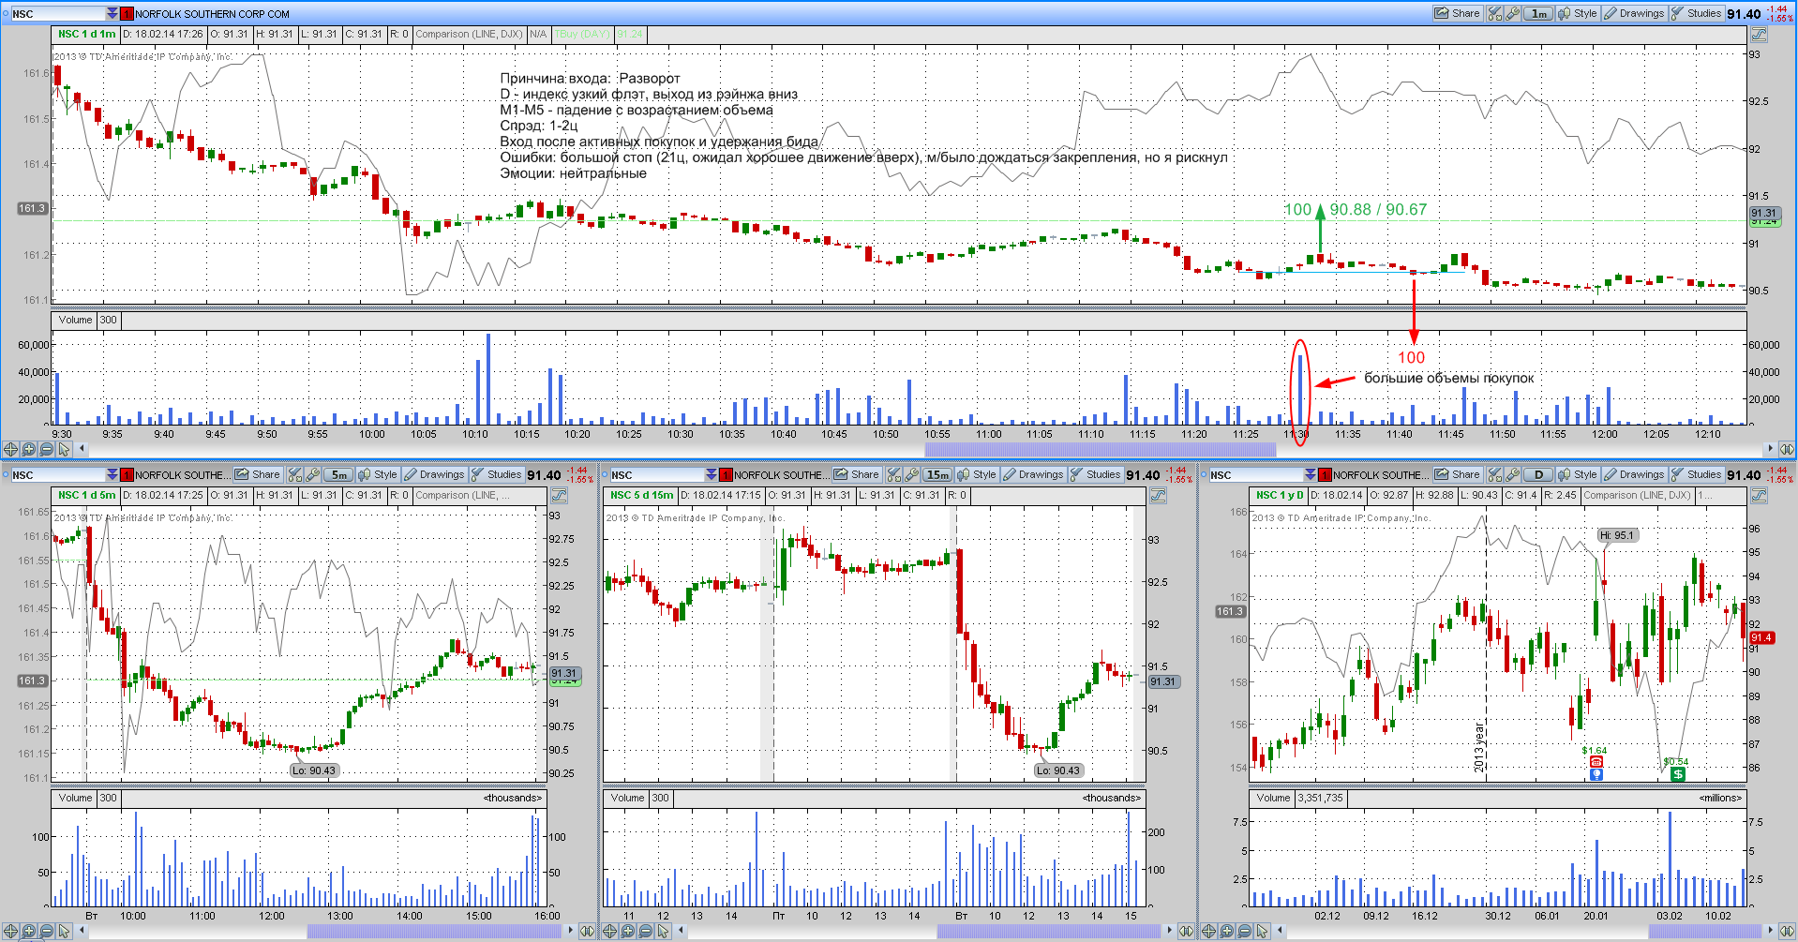Click expand time axis icon of top chart
This screenshot has height=942, width=1798.
pyautogui.click(x=1787, y=449)
